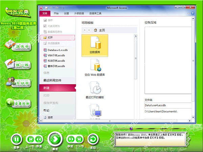Image resolution: width=203 pixels, height=152 pixels.
Task: Select 保存并发布 in the backstage menu
Action: 51,103
